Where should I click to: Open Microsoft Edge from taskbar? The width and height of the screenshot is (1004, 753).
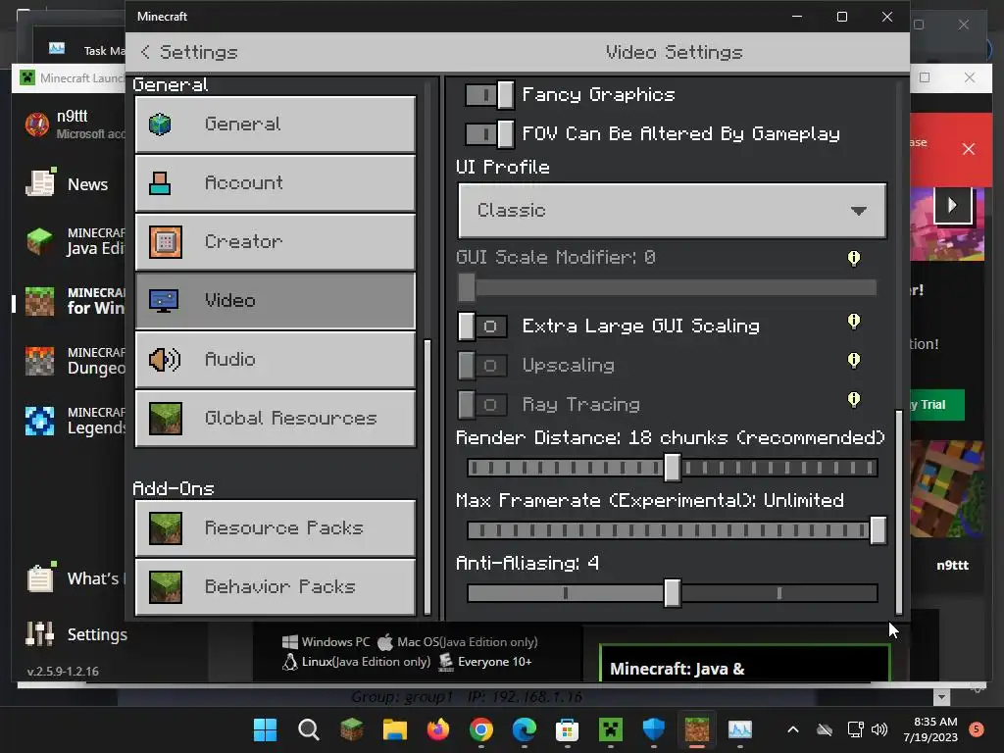(525, 729)
